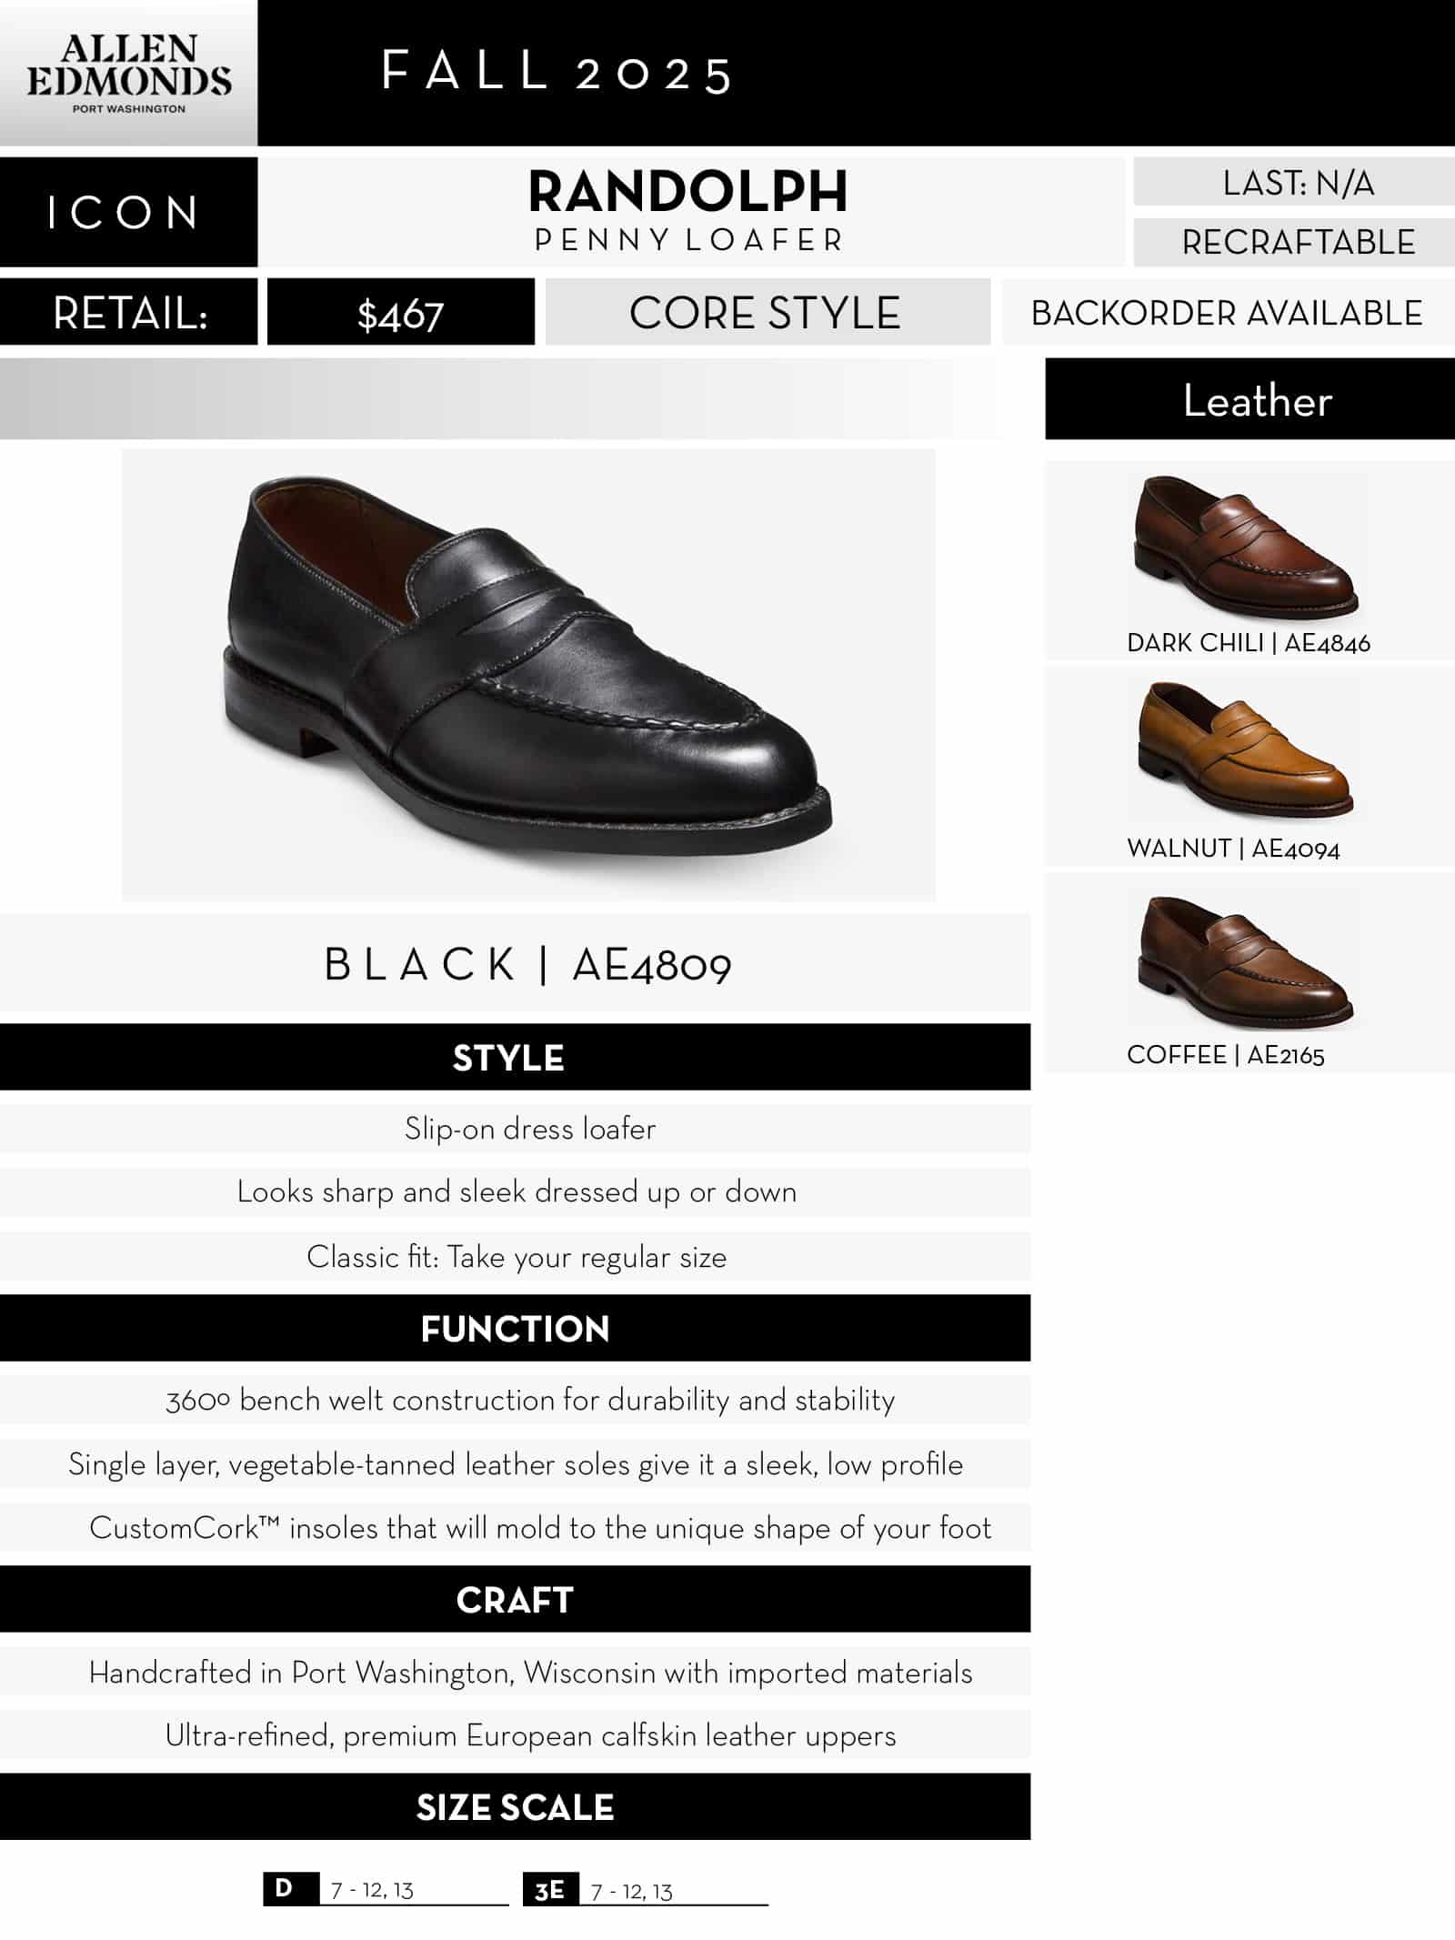
Task: Click the CRAFT section header
Action: point(515,1600)
